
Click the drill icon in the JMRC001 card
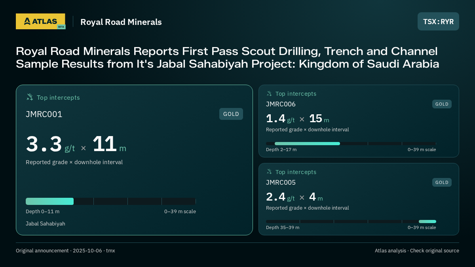point(30,97)
